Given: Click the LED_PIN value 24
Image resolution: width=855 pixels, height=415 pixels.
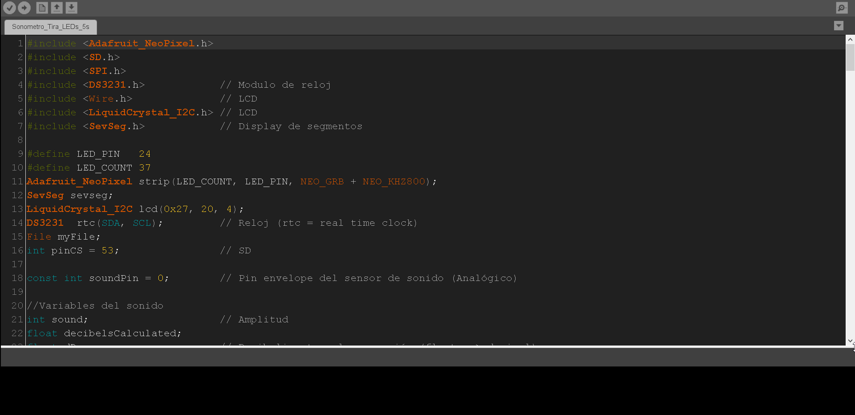Looking at the screenshot, I should click(145, 154).
